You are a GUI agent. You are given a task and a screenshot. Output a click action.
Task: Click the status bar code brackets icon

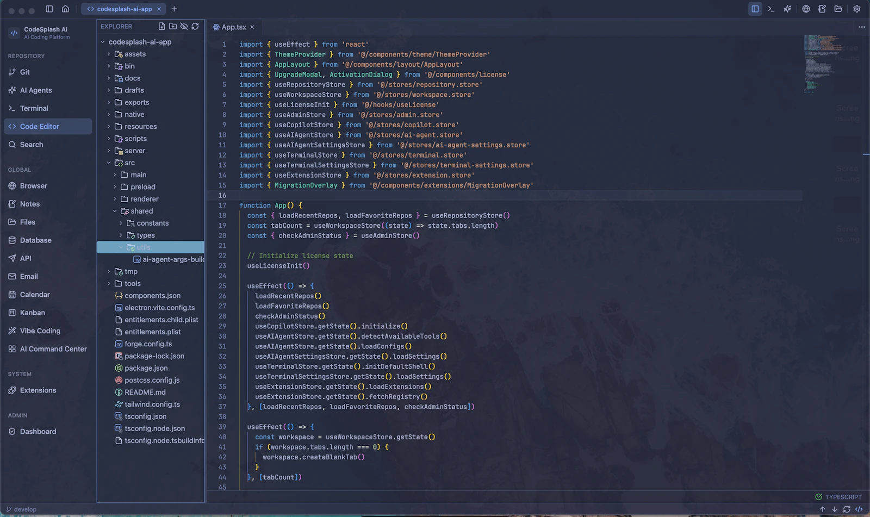coord(859,509)
